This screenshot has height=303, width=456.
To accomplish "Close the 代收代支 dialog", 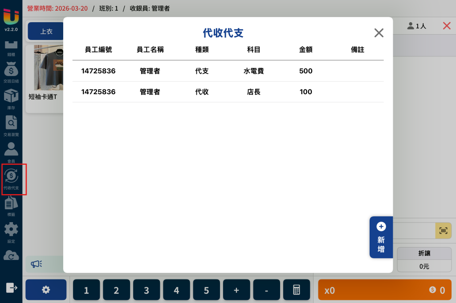I will click(379, 33).
